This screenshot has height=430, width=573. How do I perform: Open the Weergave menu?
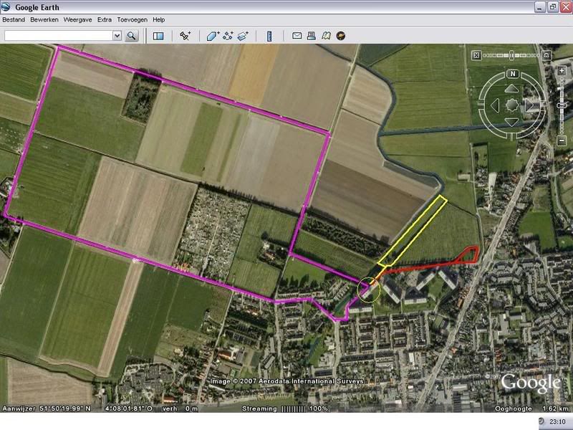(77, 20)
